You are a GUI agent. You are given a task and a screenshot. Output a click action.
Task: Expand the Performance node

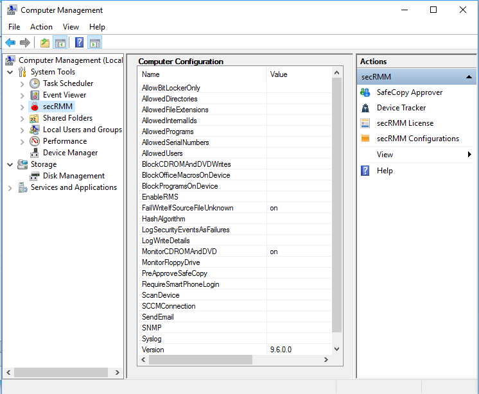tap(22, 142)
